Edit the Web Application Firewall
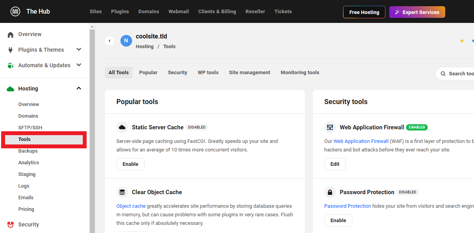The height and width of the screenshot is (233, 474). point(335,164)
